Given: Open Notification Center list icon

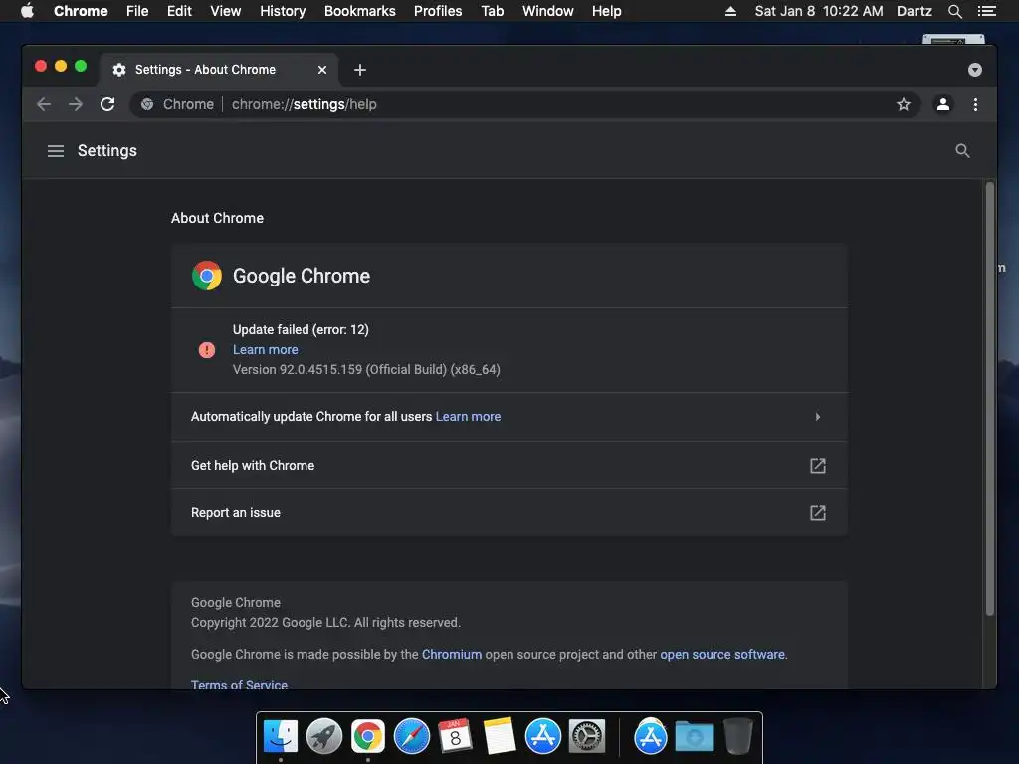Looking at the screenshot, I should tap(986, 11).
